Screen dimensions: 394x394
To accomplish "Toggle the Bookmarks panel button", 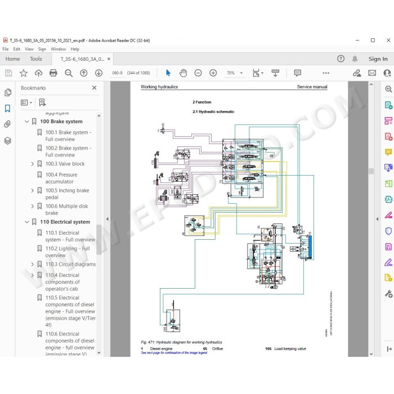I will click(x=7, y=108).
